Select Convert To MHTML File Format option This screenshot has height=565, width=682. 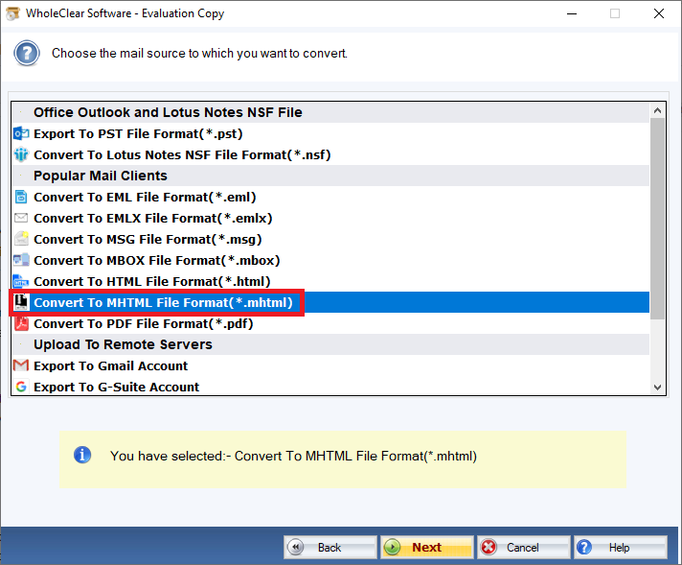click(163, 303)
